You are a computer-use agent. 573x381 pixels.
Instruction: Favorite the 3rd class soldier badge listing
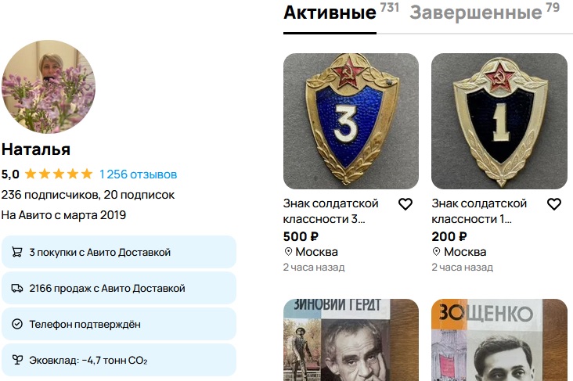coord(405,204)
